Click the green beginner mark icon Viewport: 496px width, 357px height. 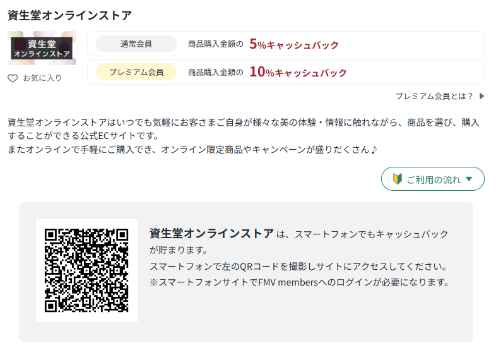(x=398, y=179)
